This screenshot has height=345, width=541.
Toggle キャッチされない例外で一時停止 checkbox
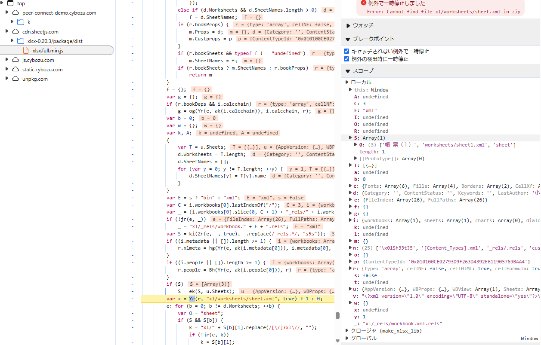click(x=346, y=52)
